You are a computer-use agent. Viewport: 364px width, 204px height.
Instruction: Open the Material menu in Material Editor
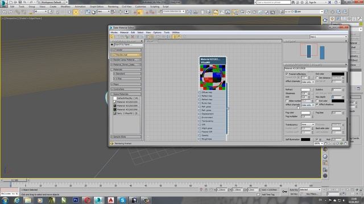124,33
